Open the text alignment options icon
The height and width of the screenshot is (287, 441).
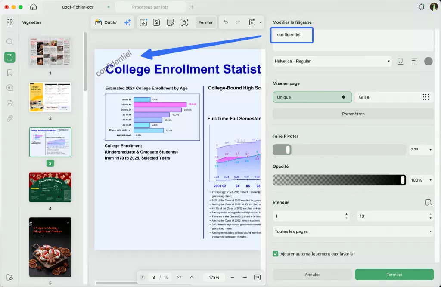pyautogui.click(x=414, y=61)
